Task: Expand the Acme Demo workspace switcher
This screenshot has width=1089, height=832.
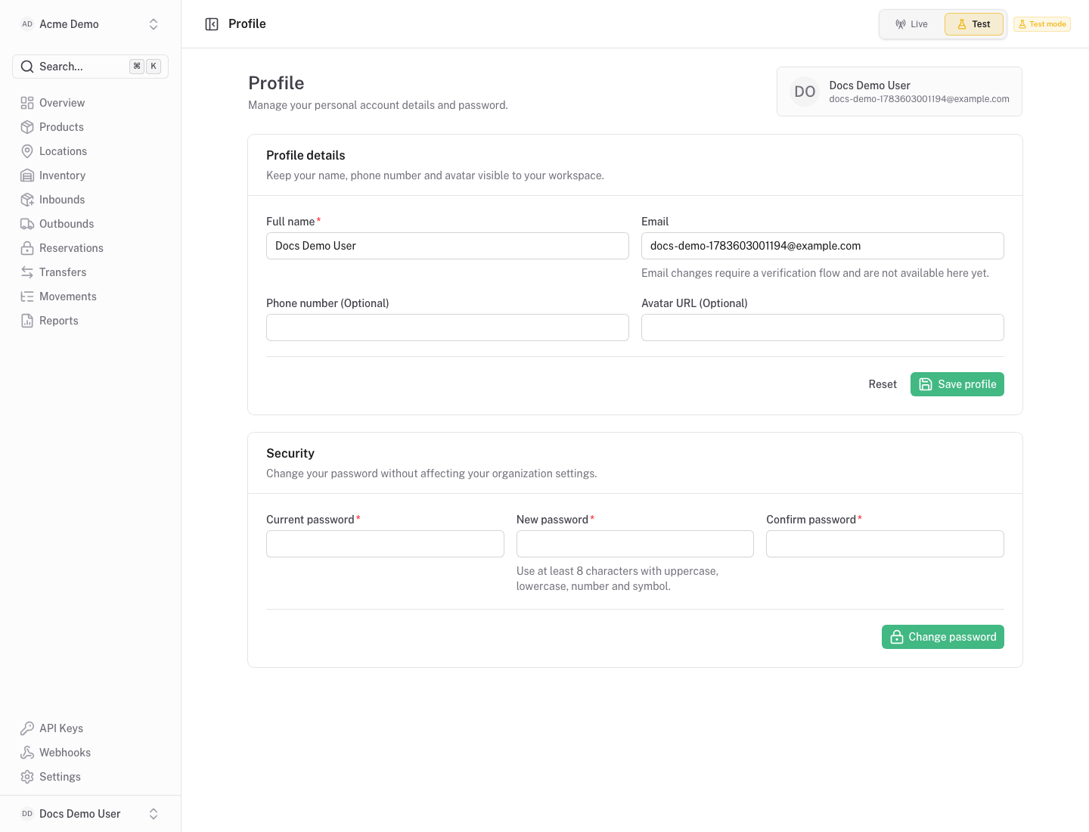Action: point(91,24)
